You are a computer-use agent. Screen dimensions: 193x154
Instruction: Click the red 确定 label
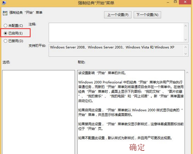(137, 147)
